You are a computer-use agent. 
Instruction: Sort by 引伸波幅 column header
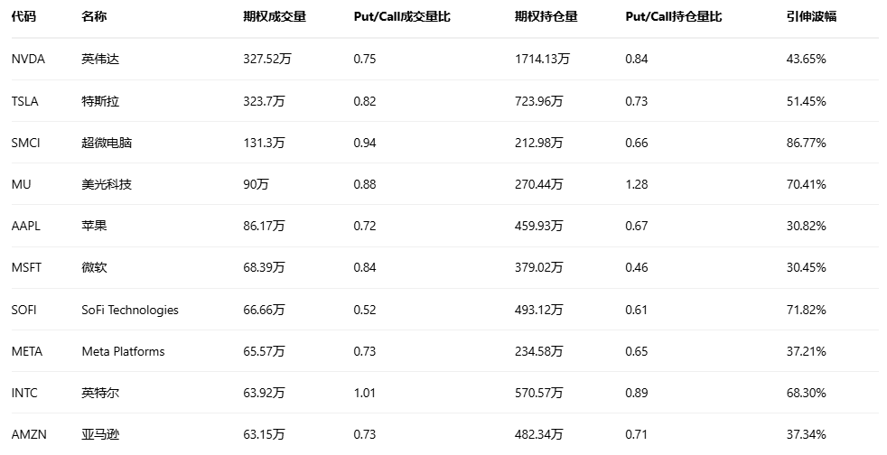[x=811, y=16]
